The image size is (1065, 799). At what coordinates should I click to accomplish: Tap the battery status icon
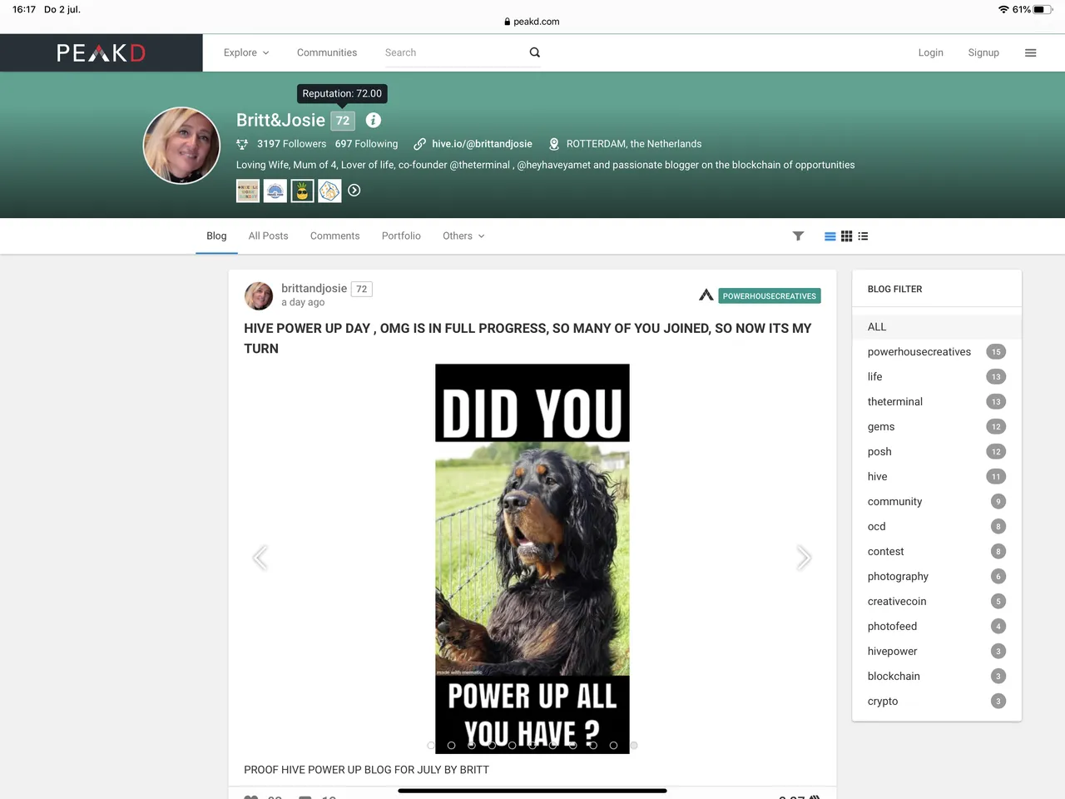coord(1044,9)
